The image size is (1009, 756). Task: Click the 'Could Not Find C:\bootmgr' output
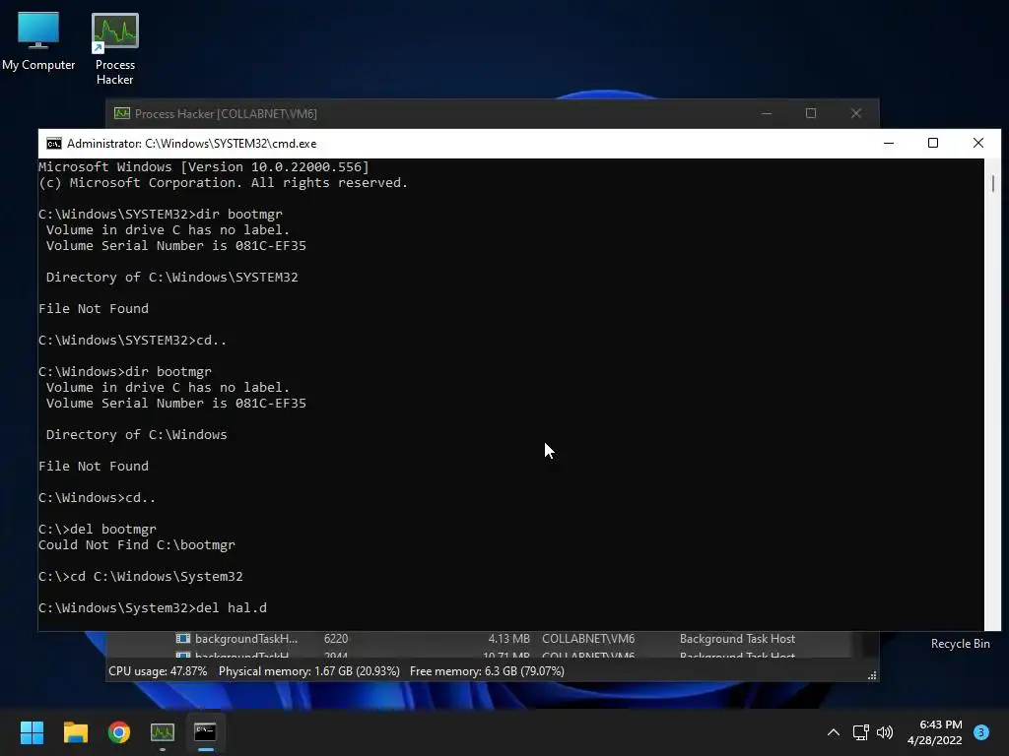pyautogui.click(x=137, y=544)
